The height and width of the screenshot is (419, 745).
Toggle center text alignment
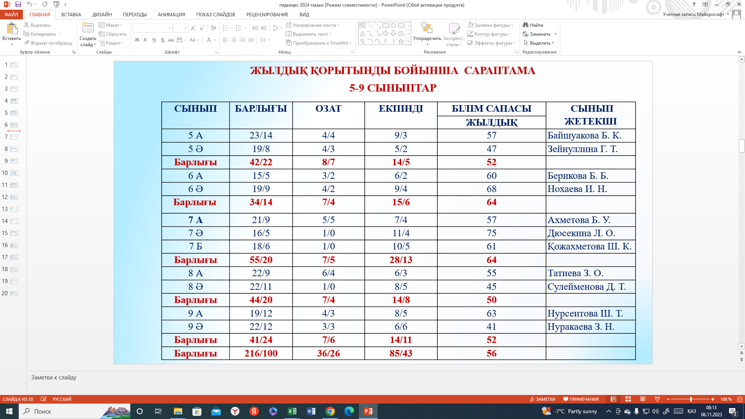(x=234, y=40)
